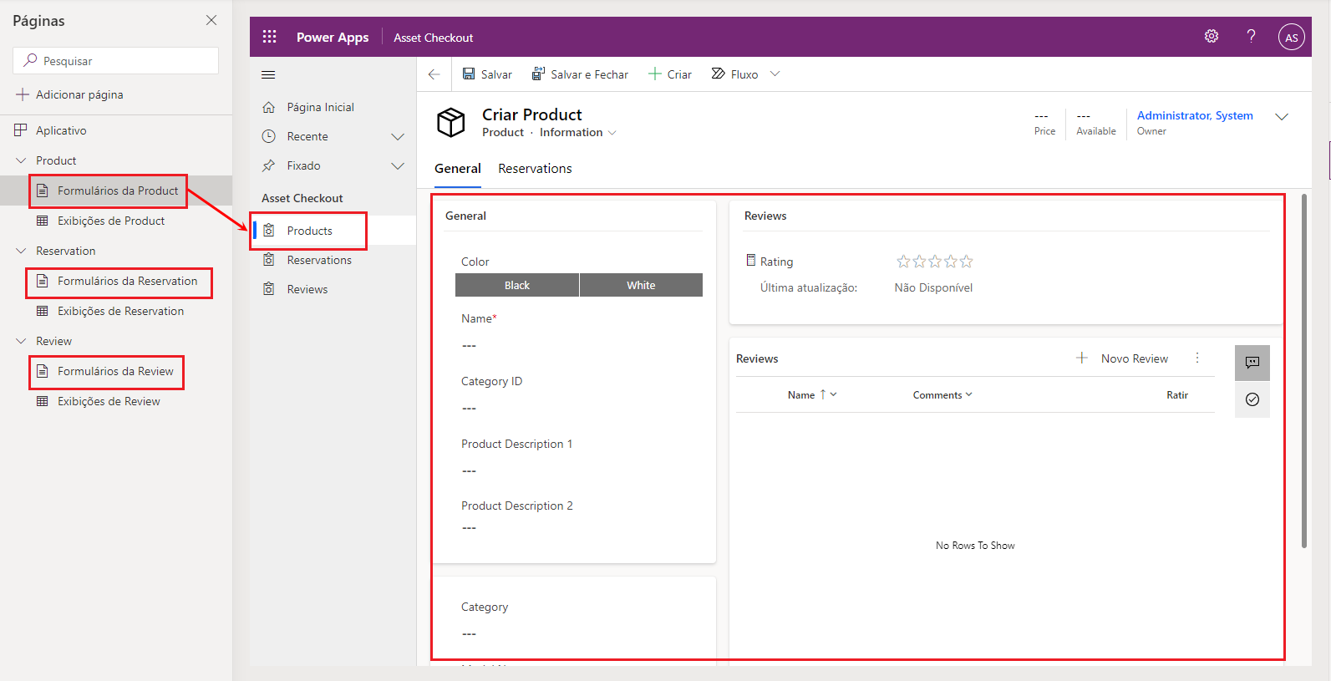Click the back arrow in command bar

click(434, 74)
